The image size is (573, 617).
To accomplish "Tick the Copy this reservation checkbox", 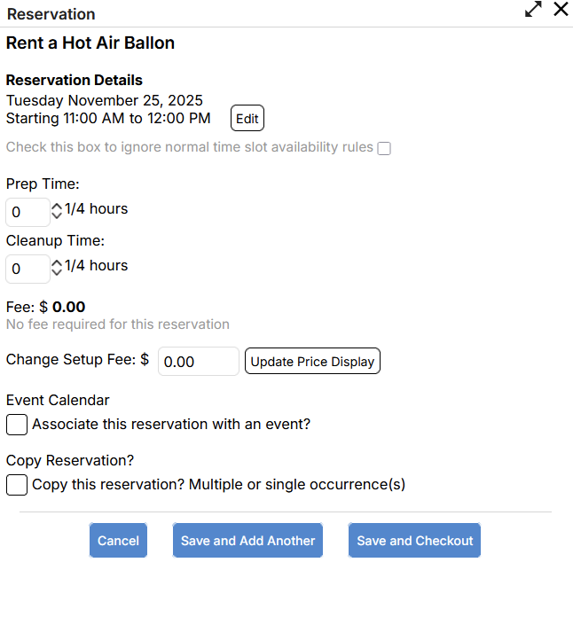I will 17,485.
